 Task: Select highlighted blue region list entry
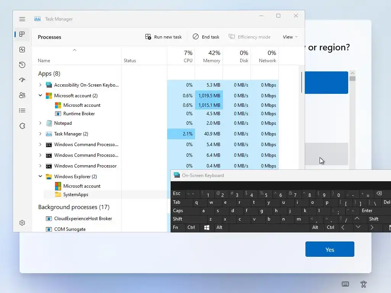(326, 83)
